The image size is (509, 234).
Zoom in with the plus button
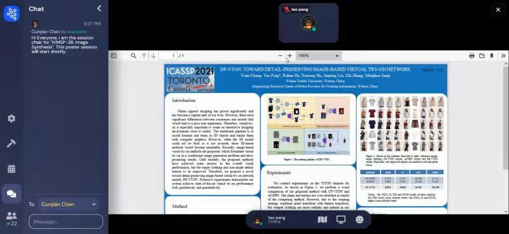click(x=289, y=56)
